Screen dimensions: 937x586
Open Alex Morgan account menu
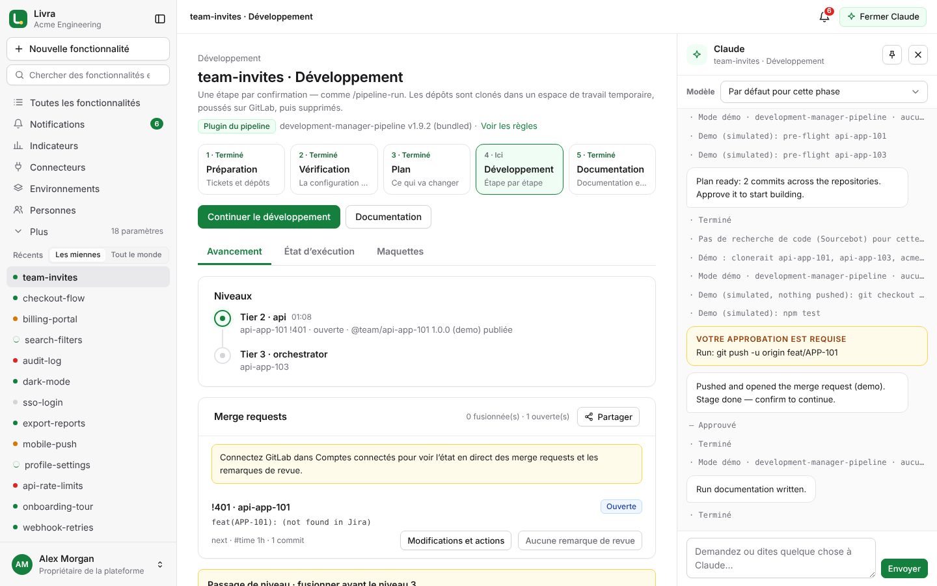pos(88,565)
